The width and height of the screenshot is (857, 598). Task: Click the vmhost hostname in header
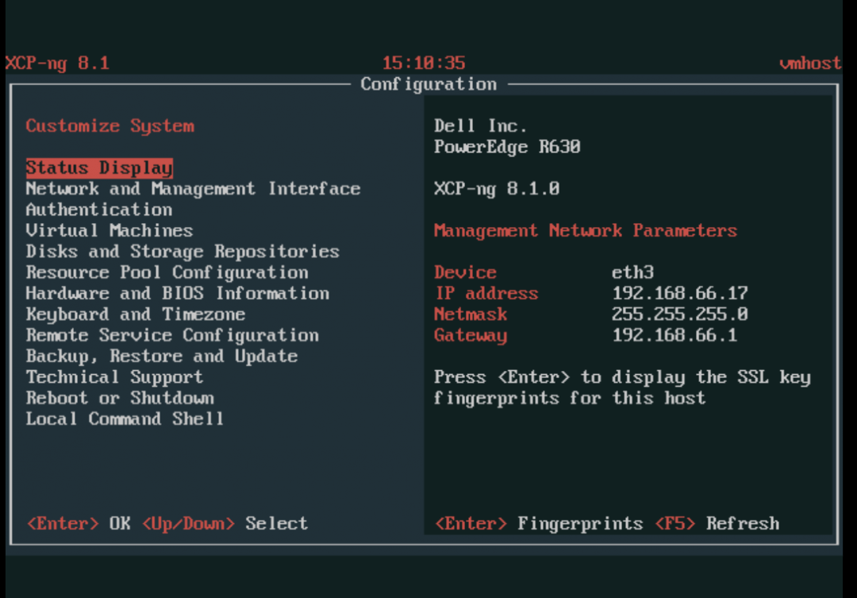pos(809,64)
